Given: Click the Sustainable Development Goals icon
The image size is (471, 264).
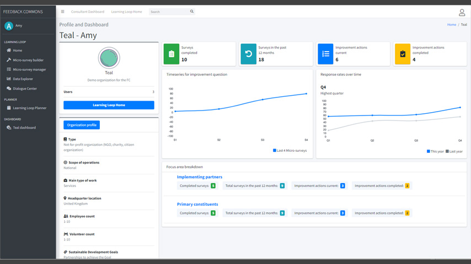Looking at the screenshot, I should pyautogui.click(x=65, y=252).
